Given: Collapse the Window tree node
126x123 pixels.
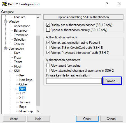Looking at the screenshot, I should point(5,22).
